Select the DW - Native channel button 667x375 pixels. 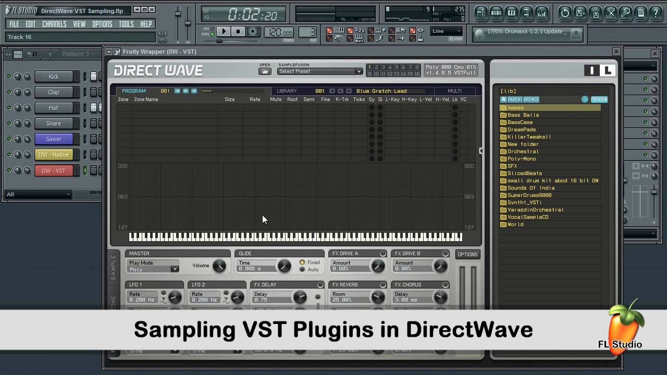tap(54, 155)
